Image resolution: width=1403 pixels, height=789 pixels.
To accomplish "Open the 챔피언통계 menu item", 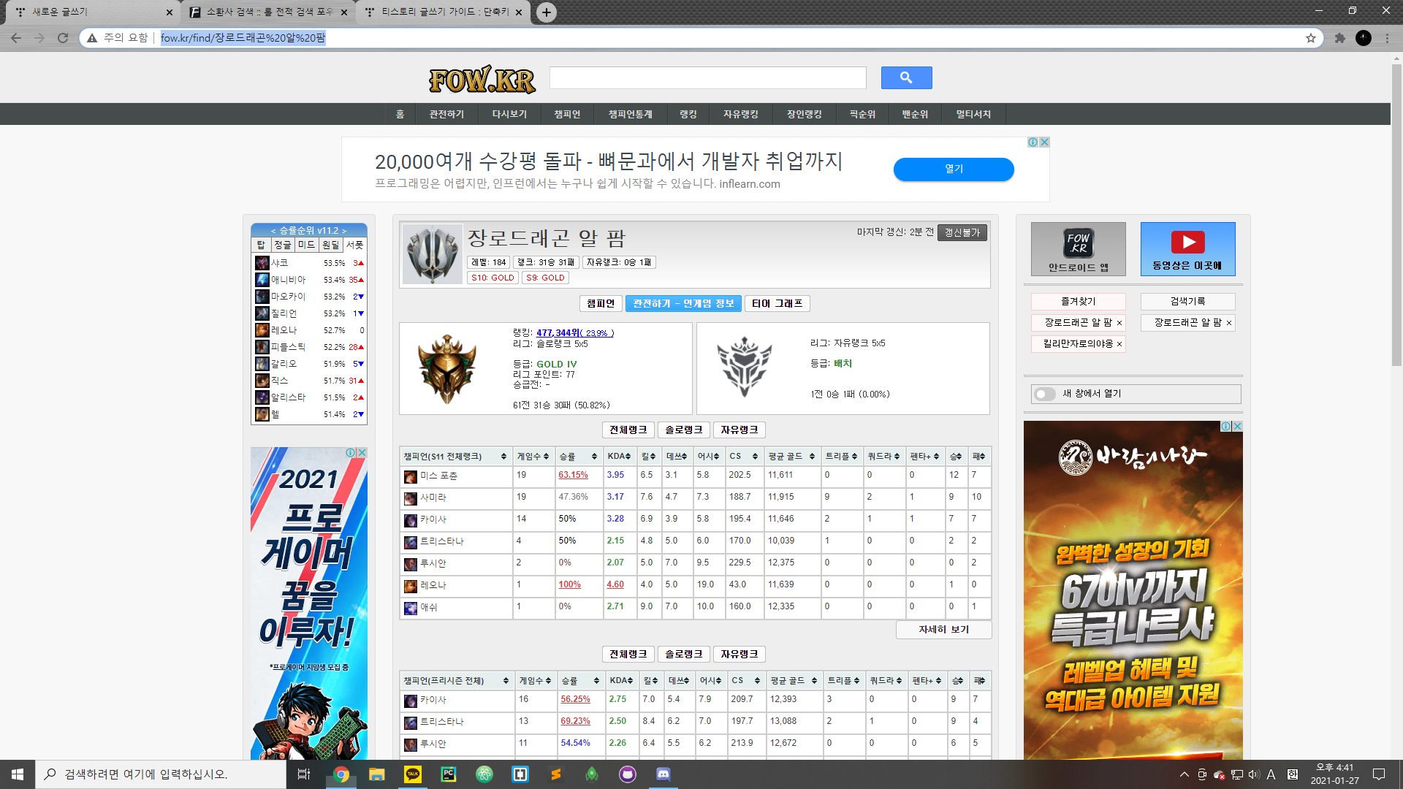I will 630,115.
